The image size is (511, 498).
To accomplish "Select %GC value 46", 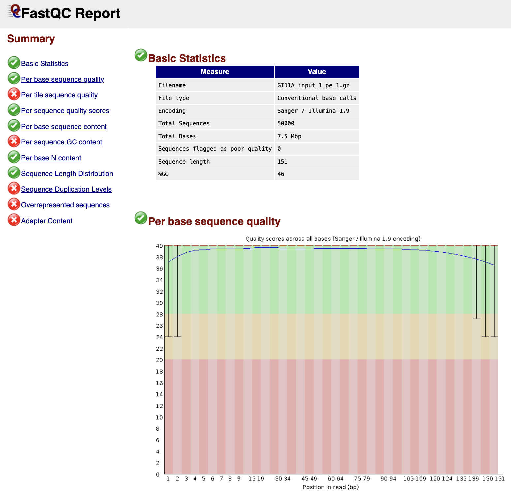I will [281, 174].
